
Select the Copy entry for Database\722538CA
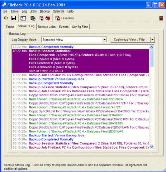tap(81, 95)
